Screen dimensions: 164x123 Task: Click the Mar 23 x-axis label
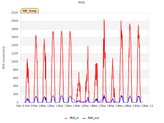(x=149, y=106)
